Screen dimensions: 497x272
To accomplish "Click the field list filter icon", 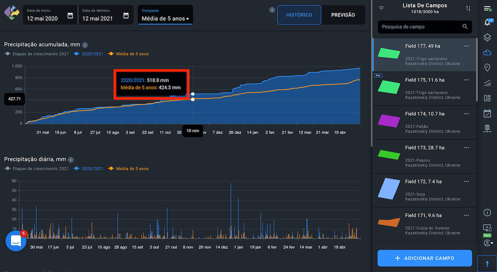I will tap(381, 8).
